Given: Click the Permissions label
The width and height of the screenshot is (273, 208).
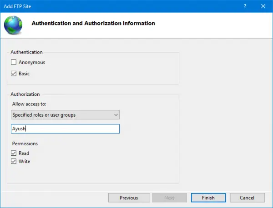Looking at the screenshot, I should (25, 144).
